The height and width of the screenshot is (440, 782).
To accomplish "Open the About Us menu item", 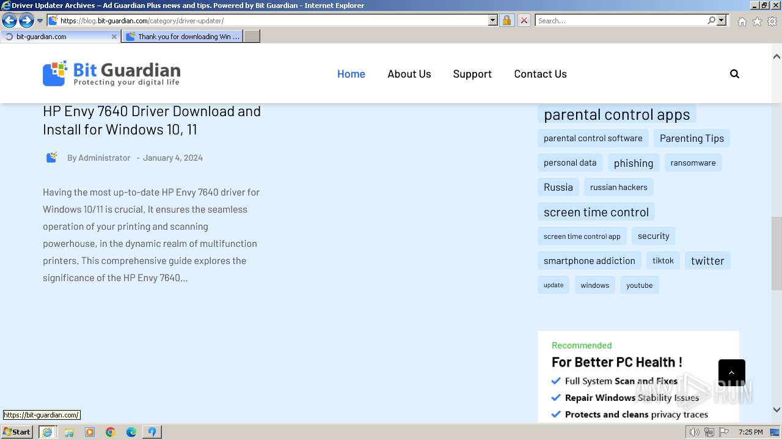I will pos(409,74).
